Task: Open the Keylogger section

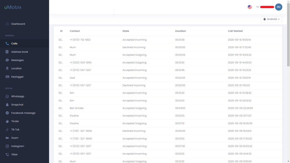Action: [x=17, y=77]
